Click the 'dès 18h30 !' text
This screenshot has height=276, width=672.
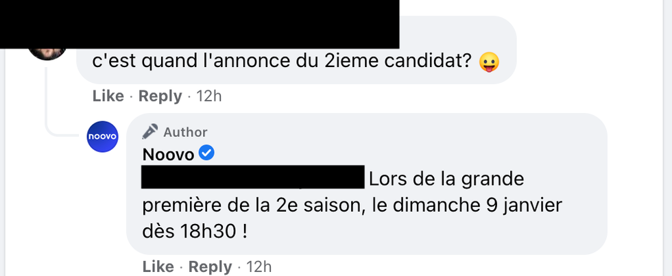click(x=194, y=231)
